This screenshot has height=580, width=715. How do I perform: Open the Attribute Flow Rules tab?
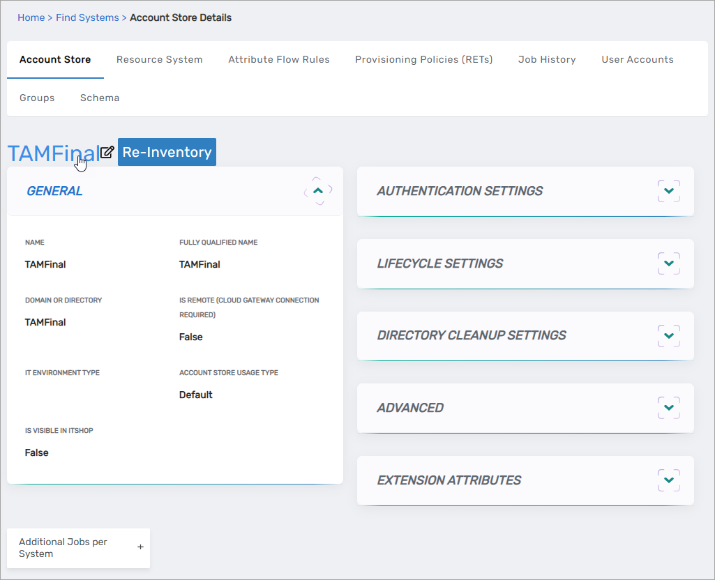(278, 59)
